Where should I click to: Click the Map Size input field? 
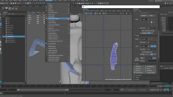point(151,61)
